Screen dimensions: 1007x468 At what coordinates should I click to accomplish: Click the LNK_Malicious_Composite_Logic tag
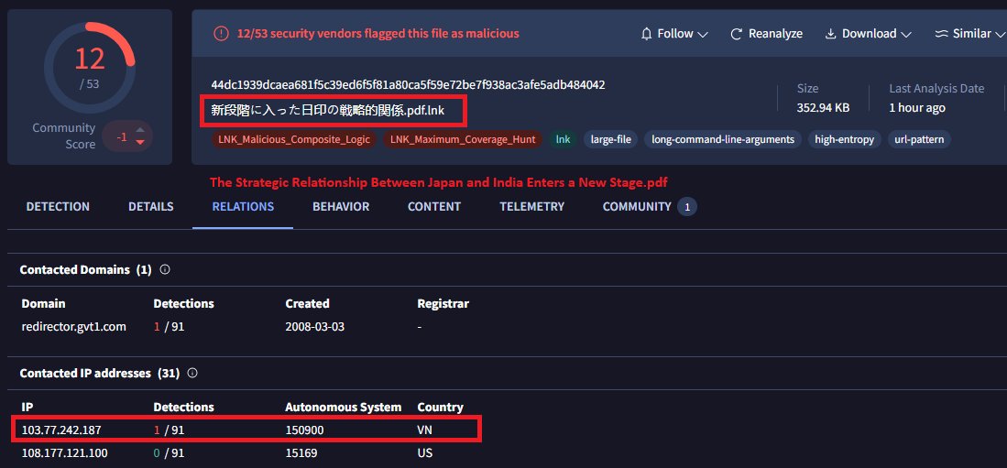(x=294, y=139)
